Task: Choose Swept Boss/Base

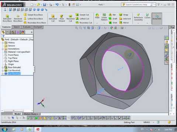Action: coord(33,15)
